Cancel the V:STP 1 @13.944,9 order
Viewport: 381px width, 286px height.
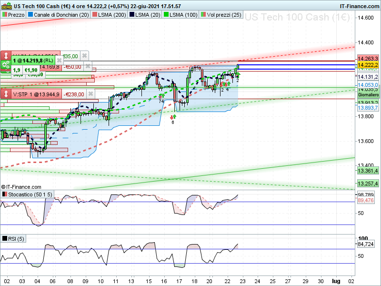click(x=90, y=94)
